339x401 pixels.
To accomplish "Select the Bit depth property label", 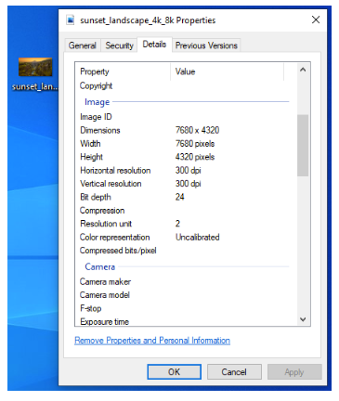I will coord(96,197).
